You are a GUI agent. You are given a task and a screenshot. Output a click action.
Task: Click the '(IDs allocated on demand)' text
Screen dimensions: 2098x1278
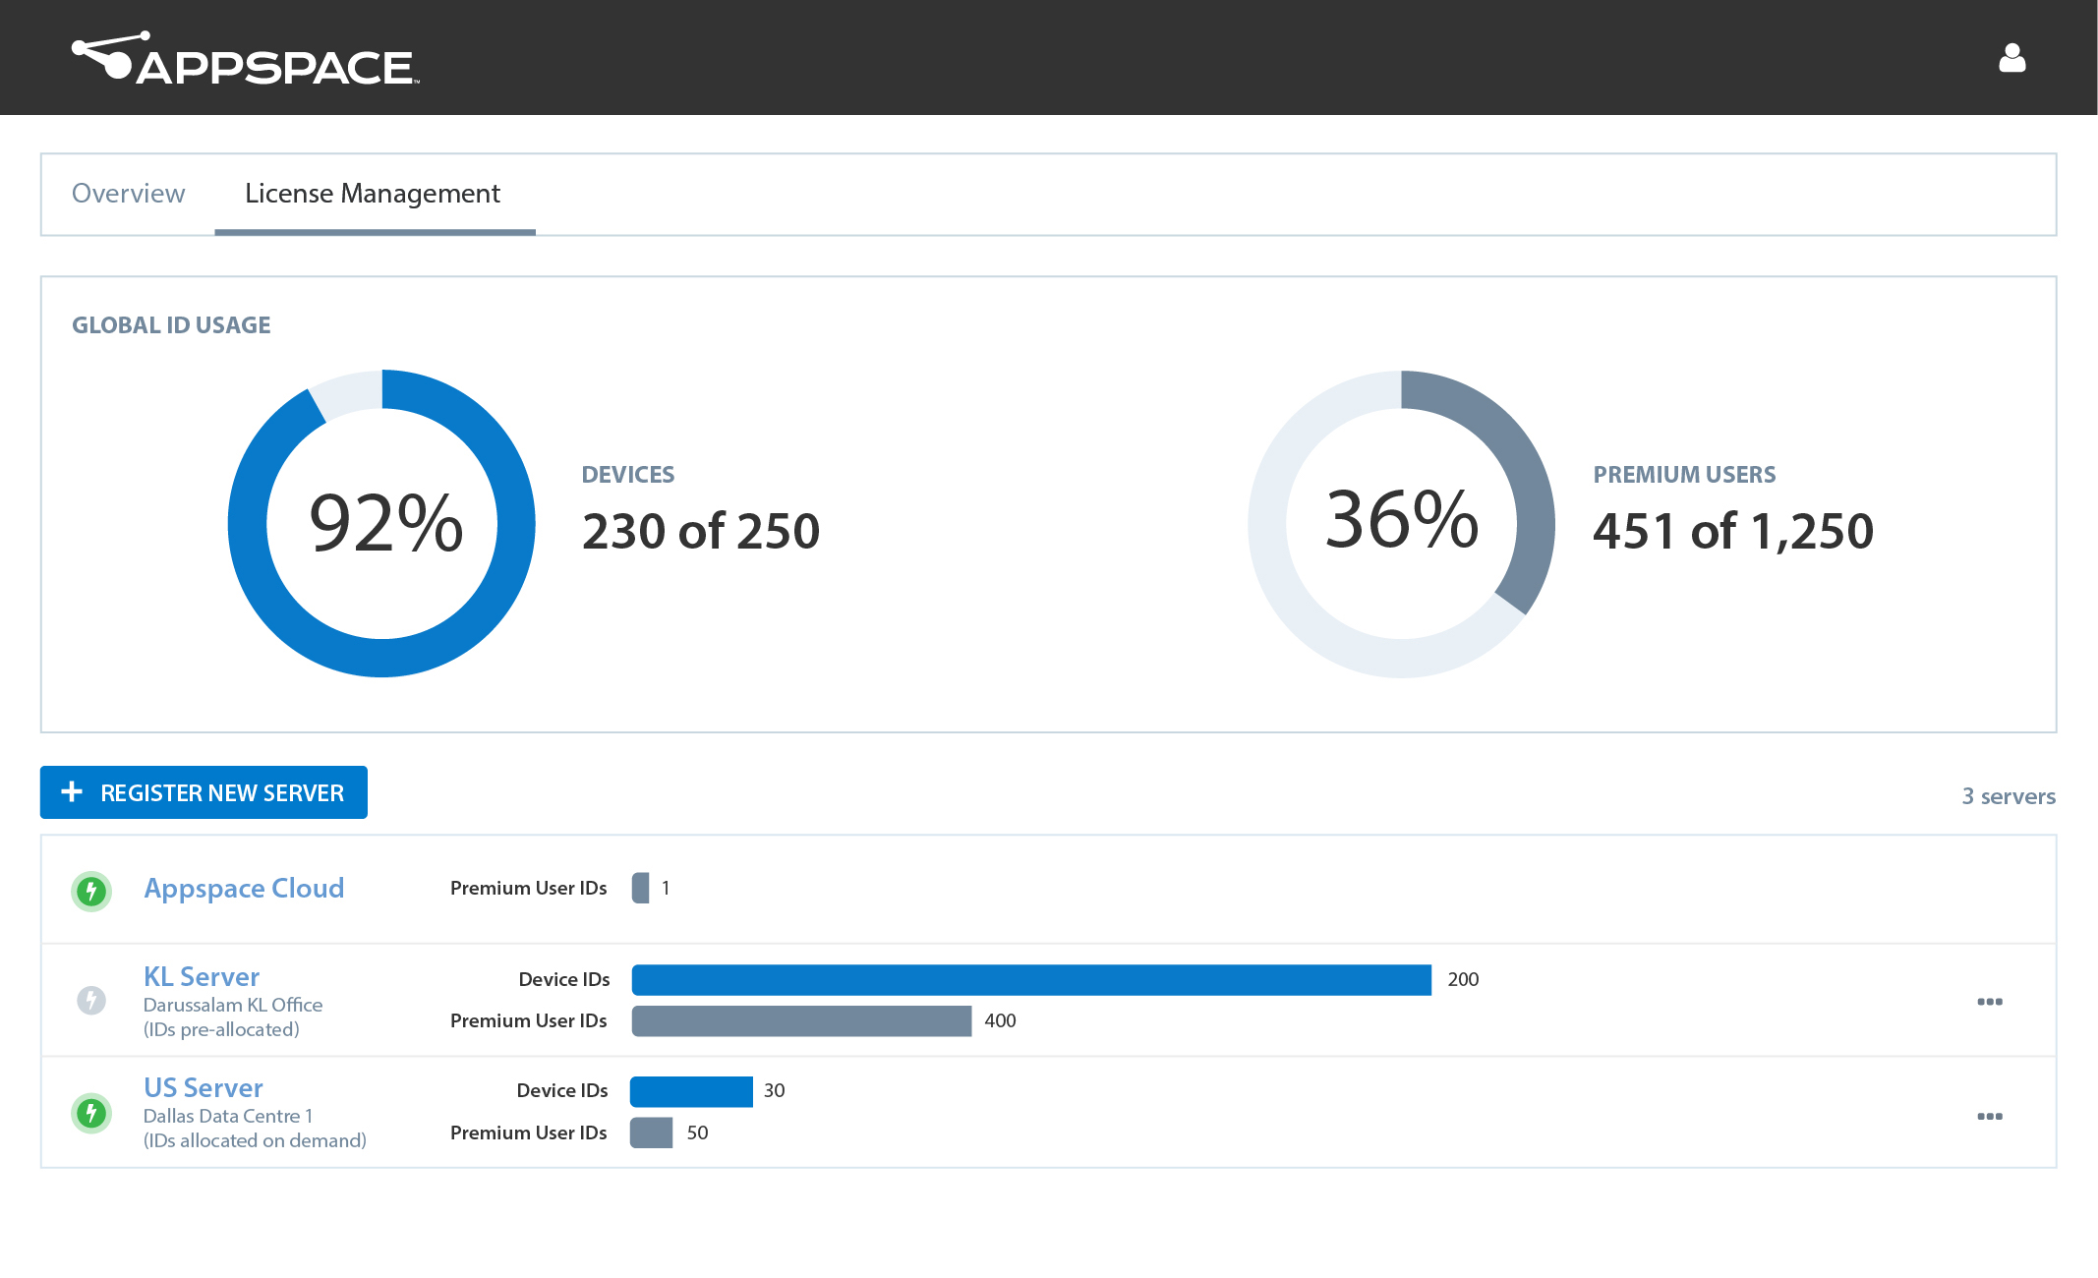click(255, 1140)
